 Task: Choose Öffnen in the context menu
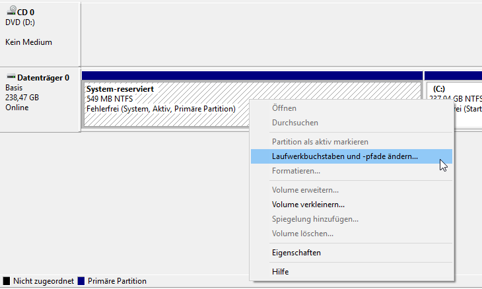pos(284,108)
